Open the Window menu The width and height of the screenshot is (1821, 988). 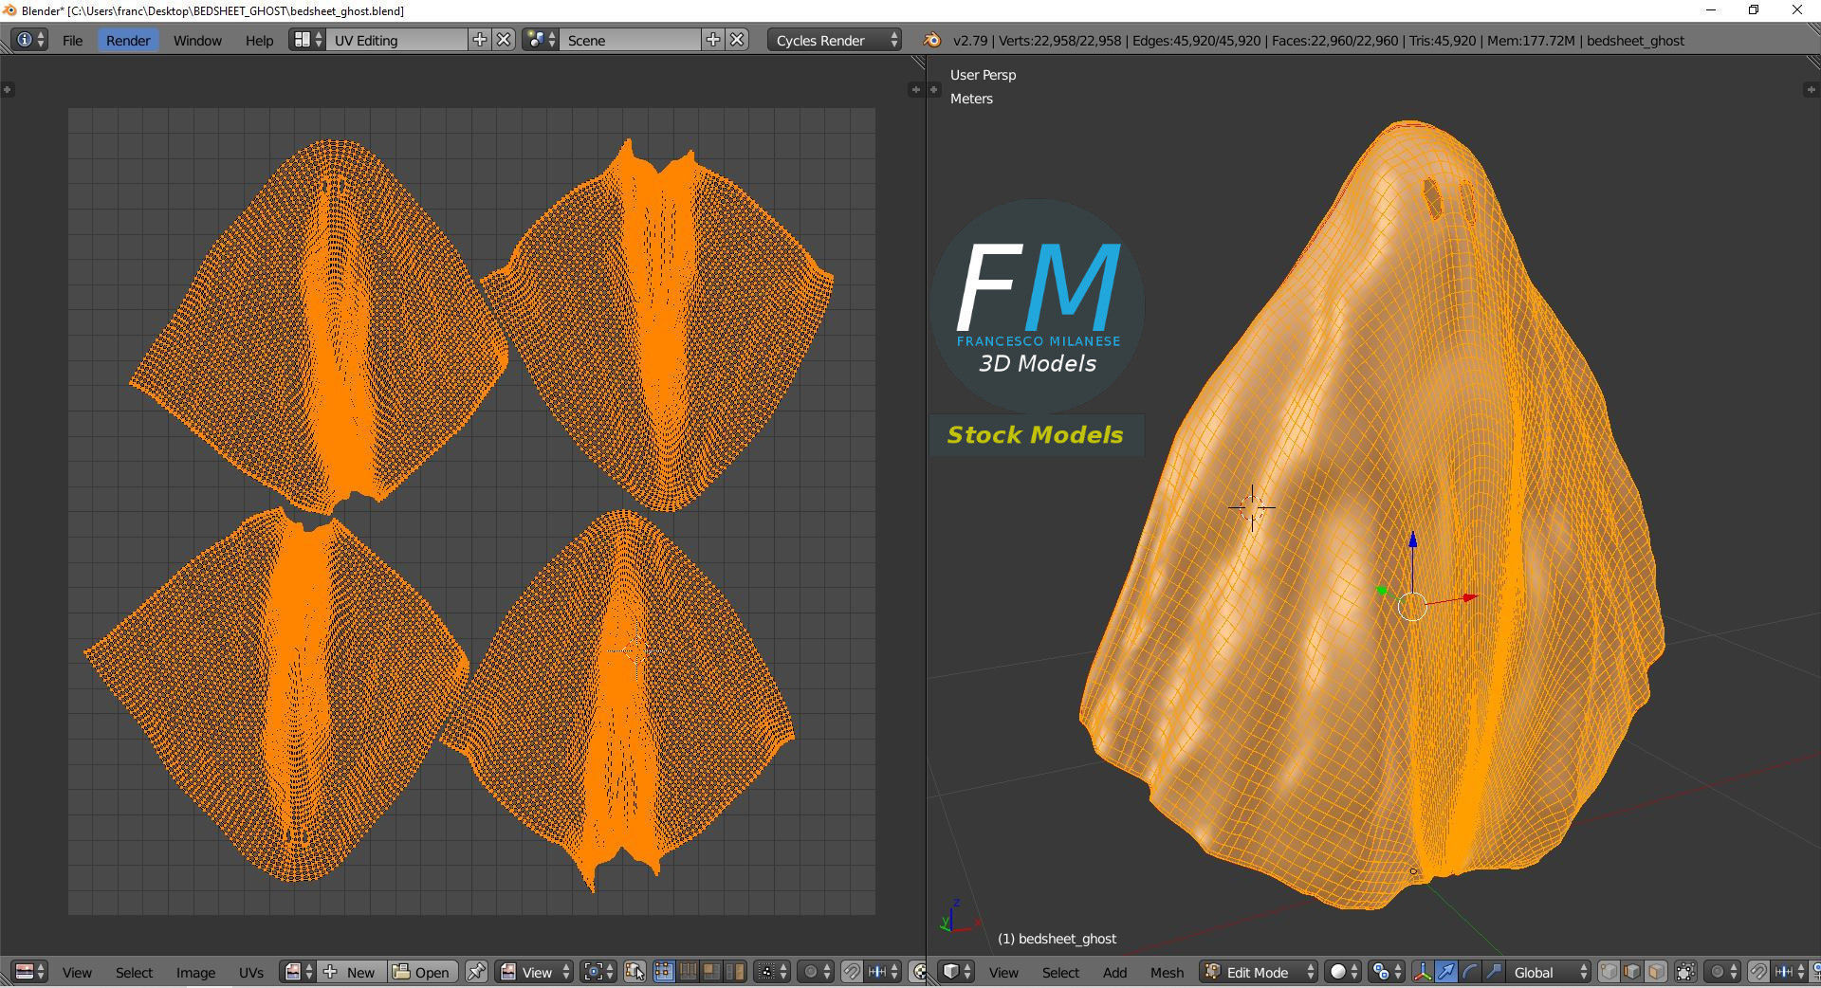(197, 40)
